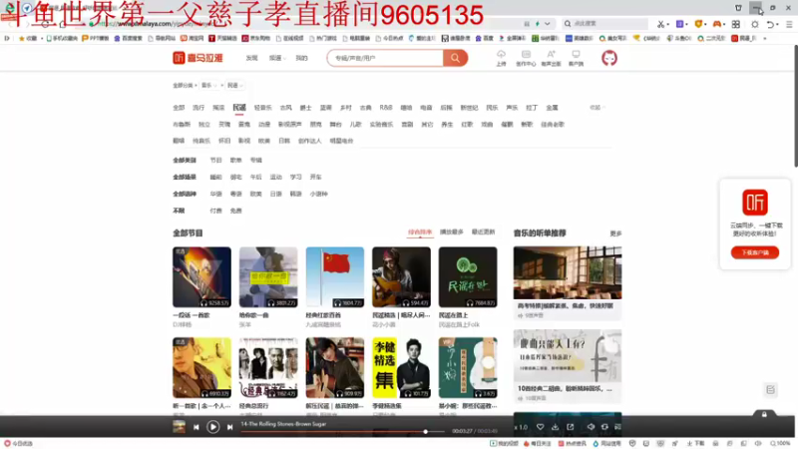Click the Ximalaya logo in the header
Viewport: 798px width, 449px height.
(198, 58)
